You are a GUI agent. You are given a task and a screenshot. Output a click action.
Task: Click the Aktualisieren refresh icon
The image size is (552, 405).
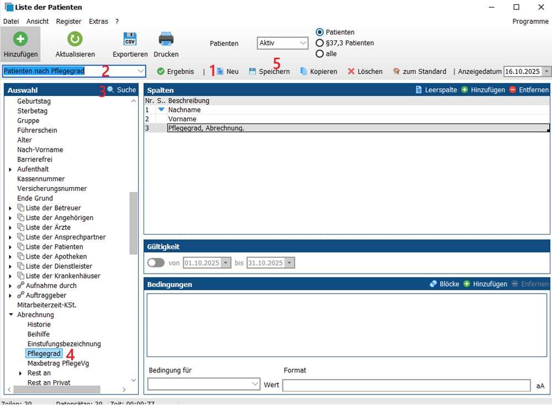point(75,39)
